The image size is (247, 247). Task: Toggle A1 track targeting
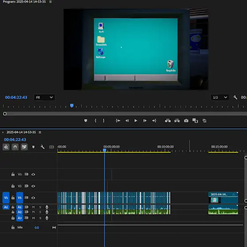point(20,207)
